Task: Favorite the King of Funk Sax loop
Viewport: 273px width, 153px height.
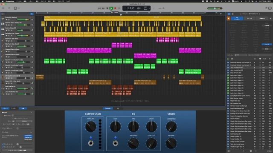Action: [260, 73]
